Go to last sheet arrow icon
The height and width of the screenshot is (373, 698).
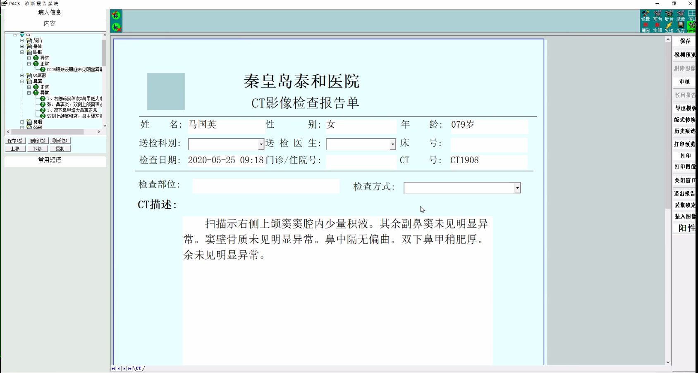click(130, 368)
